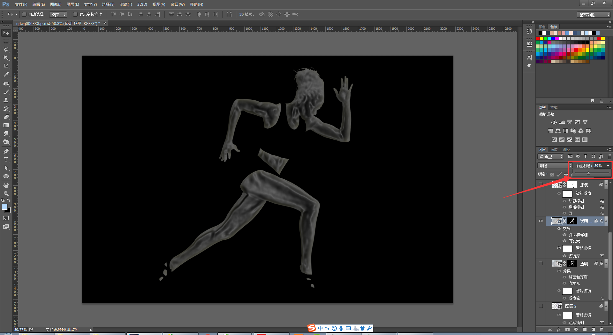Show the 图层 2 layer
613x335 pixels.
(541, 306)
